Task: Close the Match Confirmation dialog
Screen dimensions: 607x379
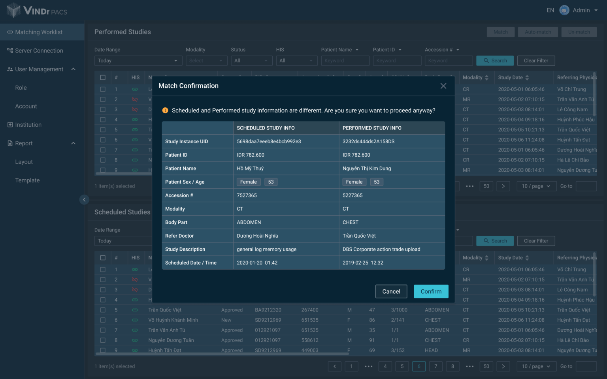Action: tap(443, 86)
